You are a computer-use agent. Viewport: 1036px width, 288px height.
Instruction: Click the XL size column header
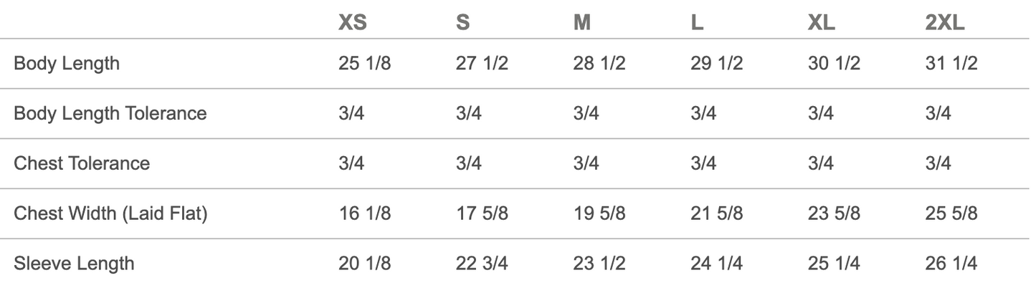tap(821, 23)
